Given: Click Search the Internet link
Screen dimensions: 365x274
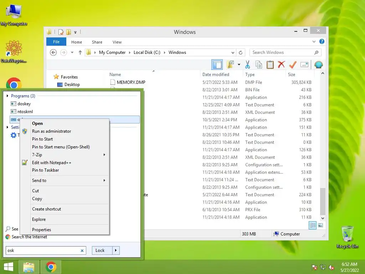Looking at the screenshot, I should pyautogui.click(x=29, y=237).
